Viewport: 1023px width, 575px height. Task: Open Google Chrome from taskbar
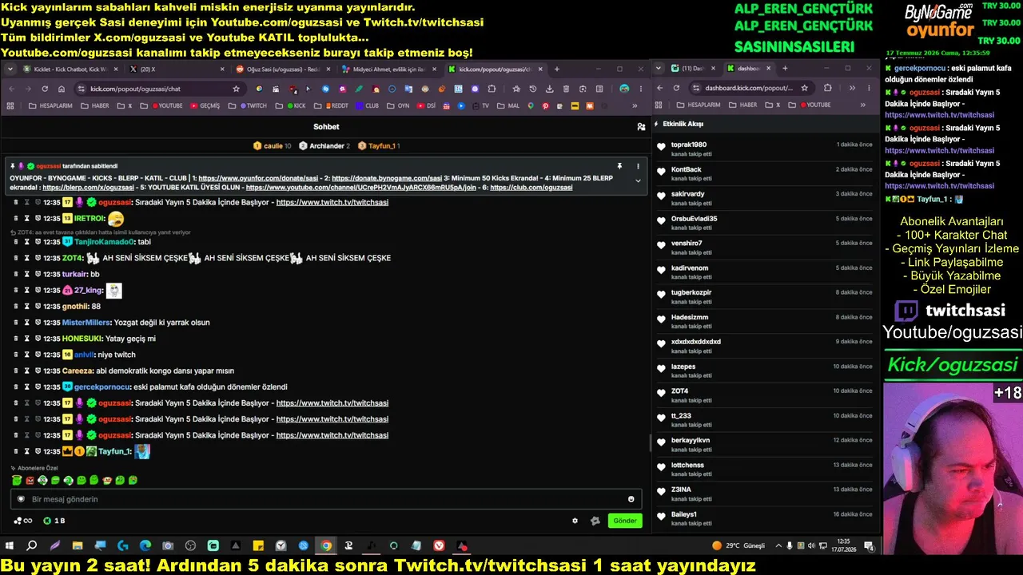[x=326, y=545]
